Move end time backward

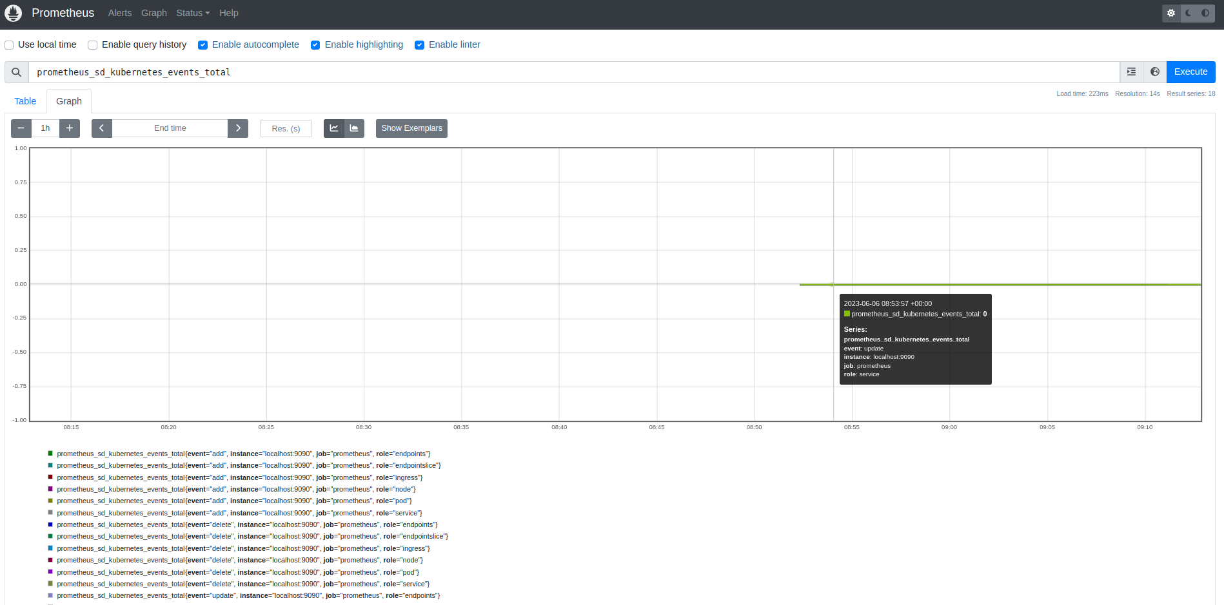pos(102,128)
